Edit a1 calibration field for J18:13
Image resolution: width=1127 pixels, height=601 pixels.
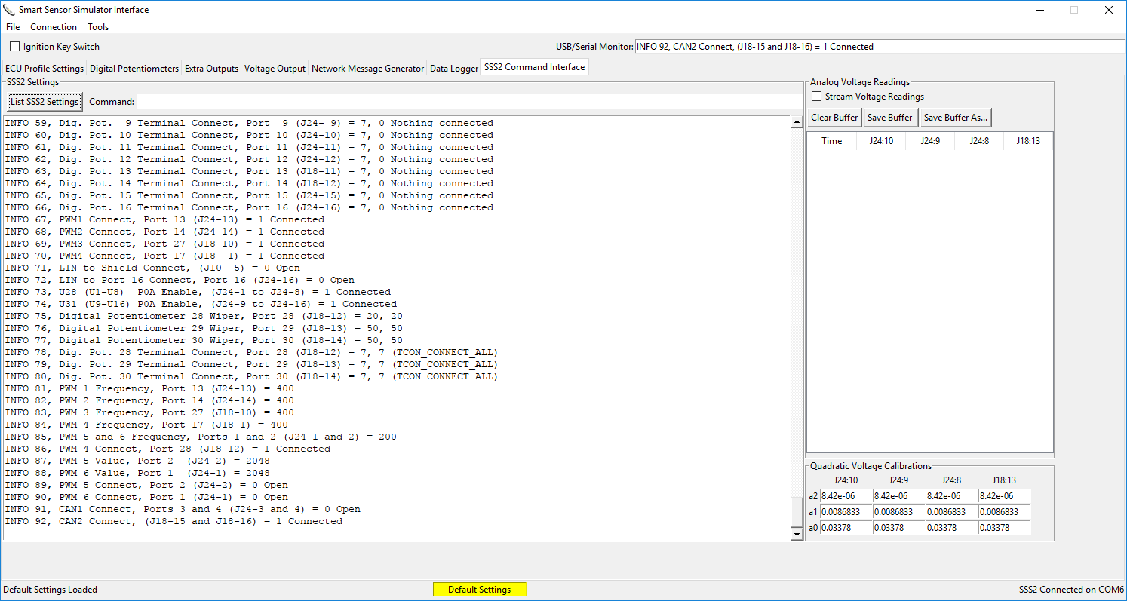point(1004,512)
